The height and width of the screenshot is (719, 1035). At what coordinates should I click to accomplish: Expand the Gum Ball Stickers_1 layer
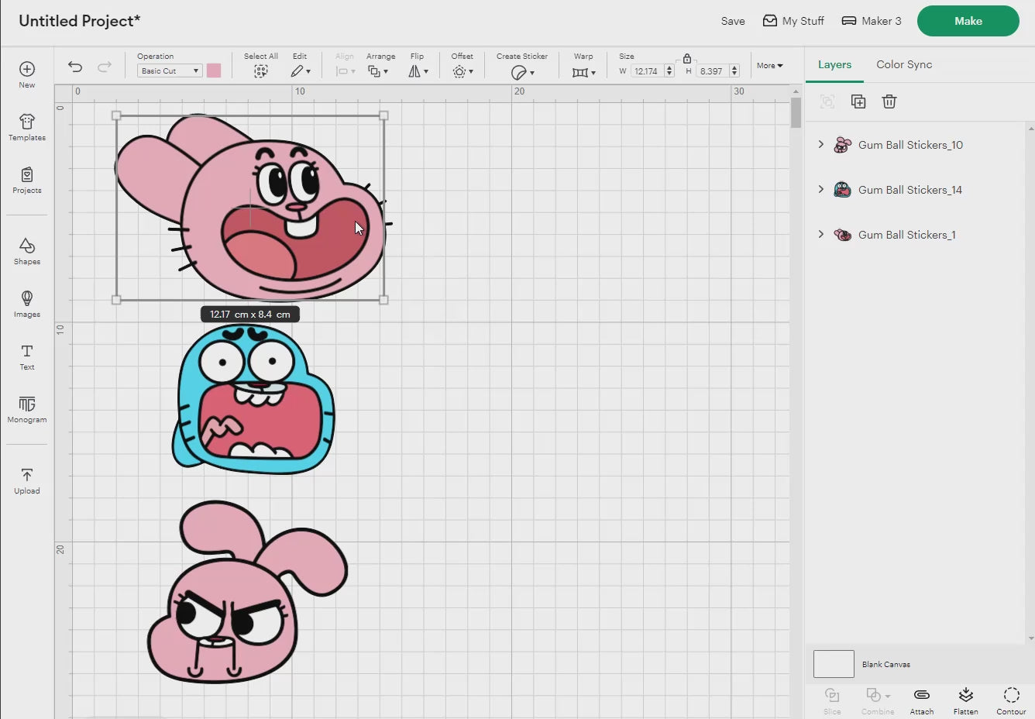821,234
